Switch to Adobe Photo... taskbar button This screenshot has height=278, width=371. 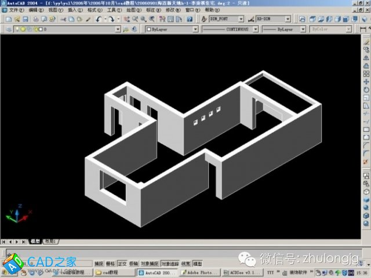200,273
